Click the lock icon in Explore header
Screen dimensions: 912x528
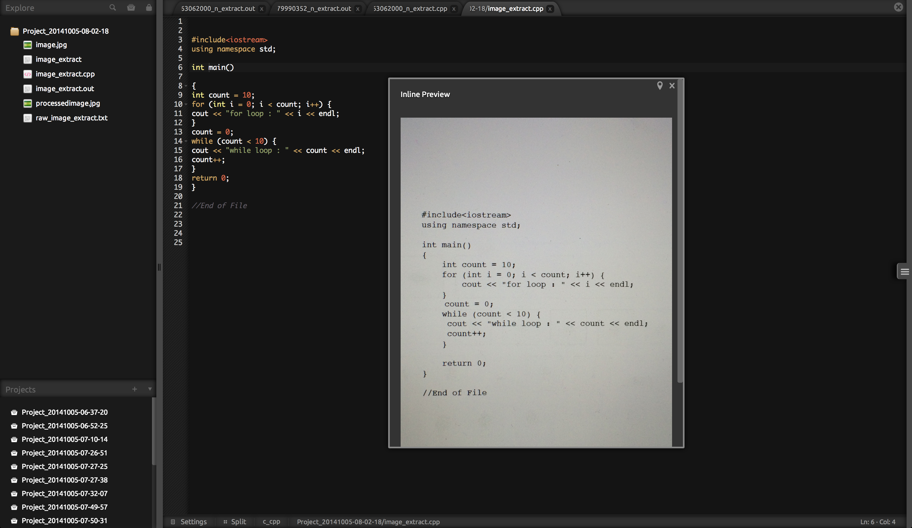coord(149,8)
